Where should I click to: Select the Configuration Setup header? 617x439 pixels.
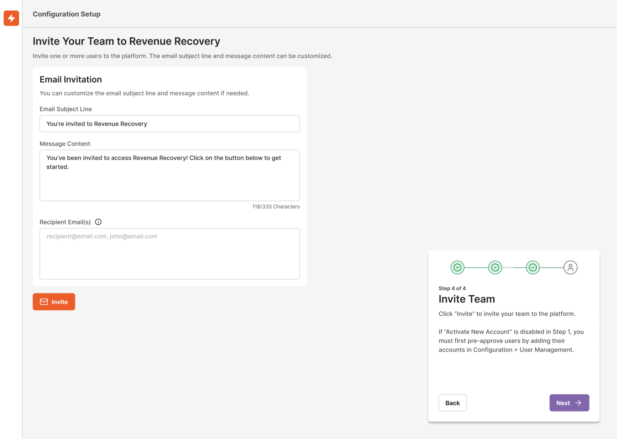66,14
